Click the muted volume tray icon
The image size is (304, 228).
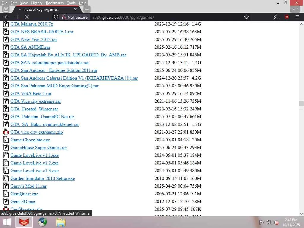276,222
